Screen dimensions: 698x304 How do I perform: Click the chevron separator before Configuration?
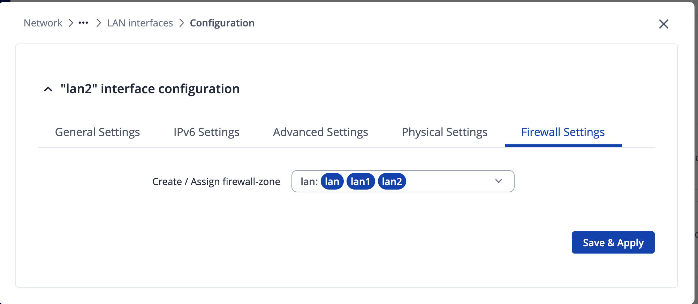point(181,23)
